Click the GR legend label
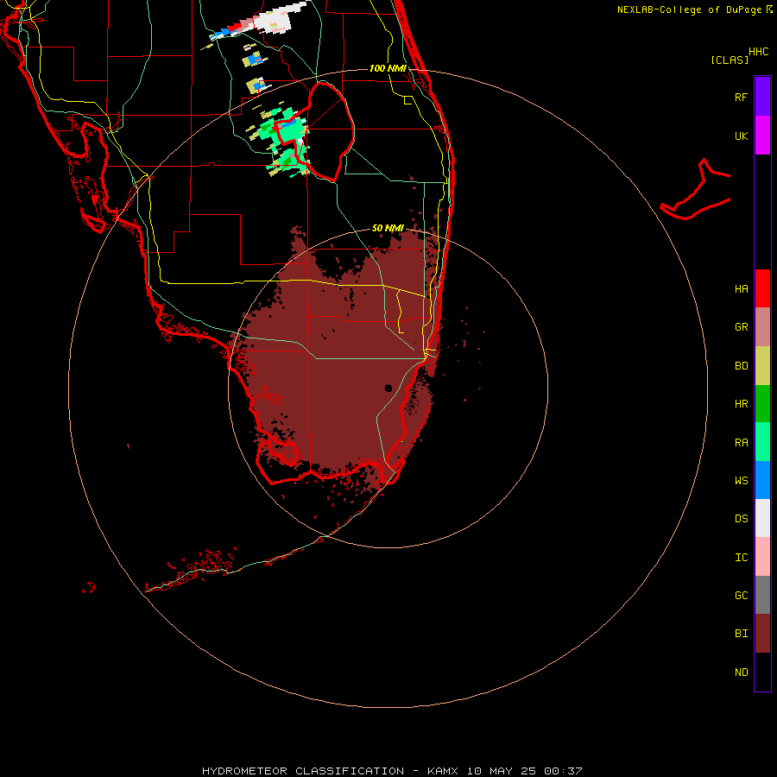 (x=741, y=327)
